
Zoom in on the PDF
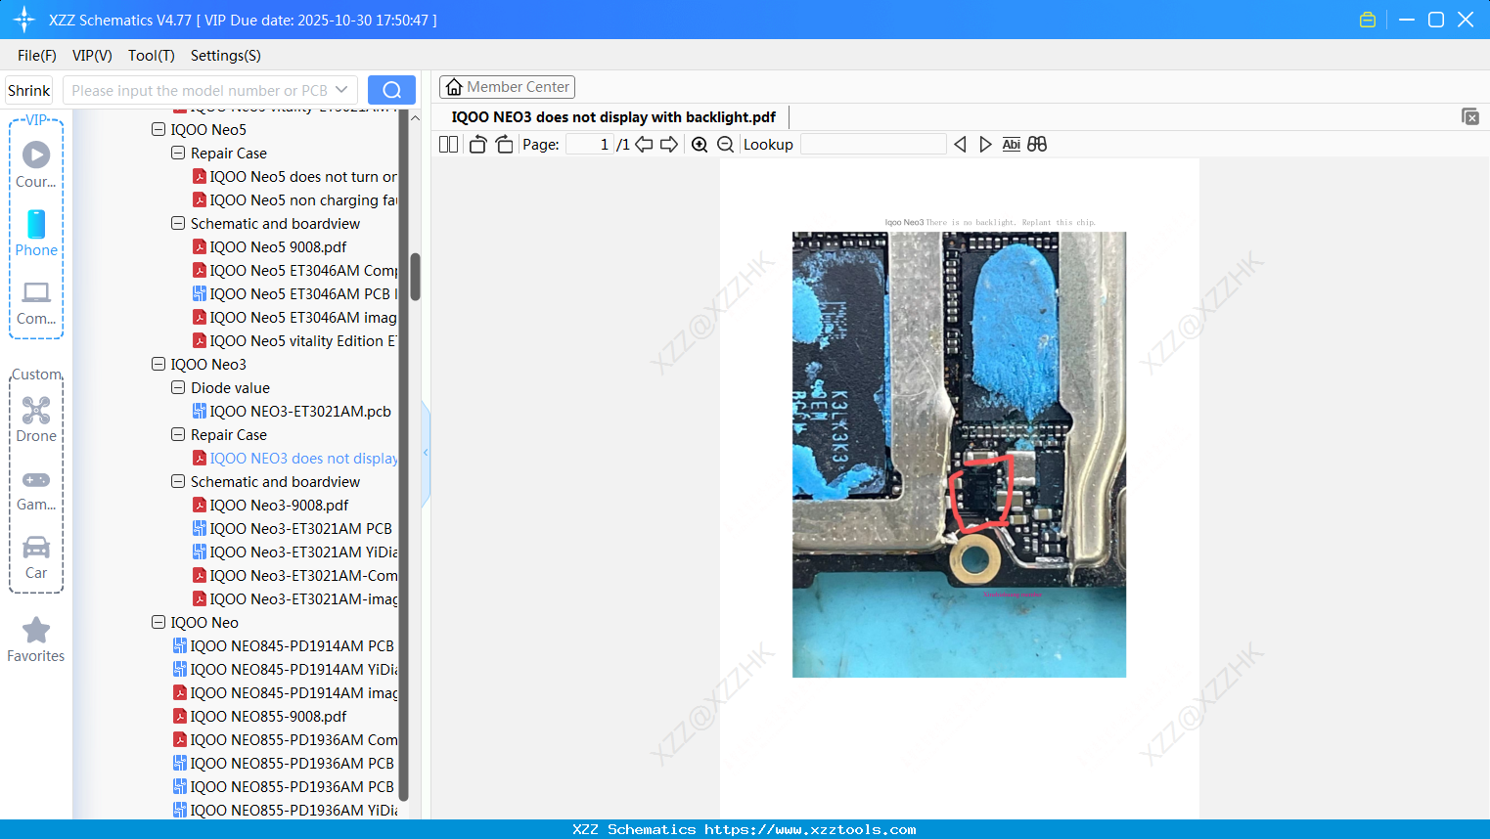(700, 145)
